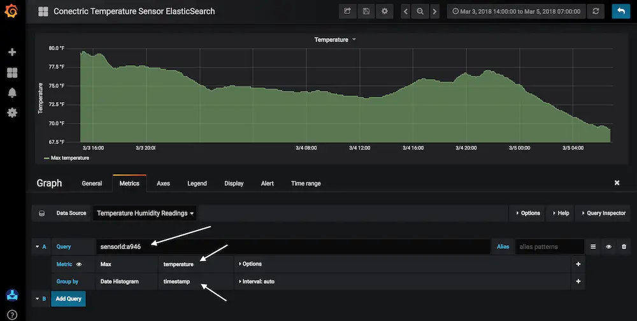Image resolution: width=637 pixels, height=321 pixels.
Task: Toggle Metric visibility eye icon
Action: click(x=79, y=264)
